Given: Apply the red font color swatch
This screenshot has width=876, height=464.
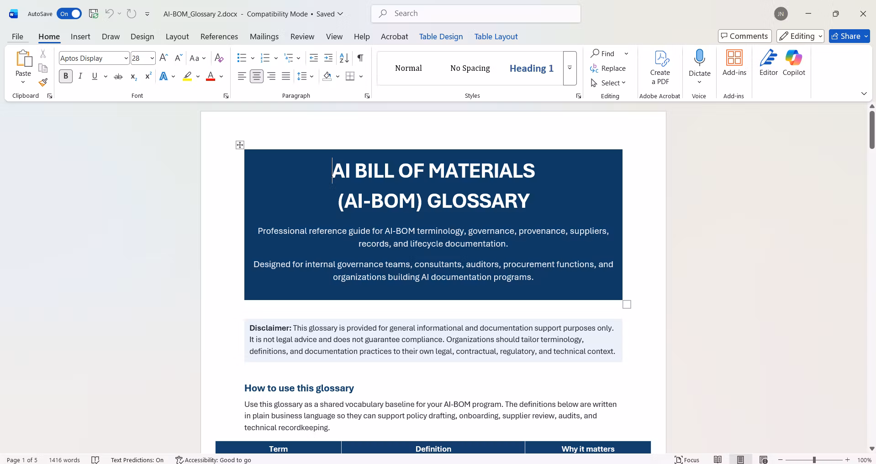Looking at the screenshot, I should pos(211,76).
